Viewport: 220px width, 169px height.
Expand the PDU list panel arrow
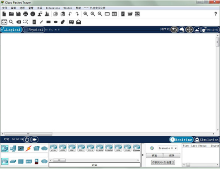coord(143,155)
